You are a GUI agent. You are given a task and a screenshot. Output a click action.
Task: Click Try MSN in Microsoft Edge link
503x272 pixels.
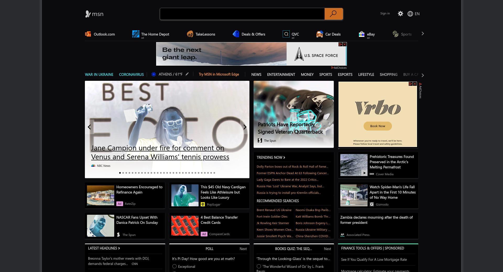tap(219, 74)
